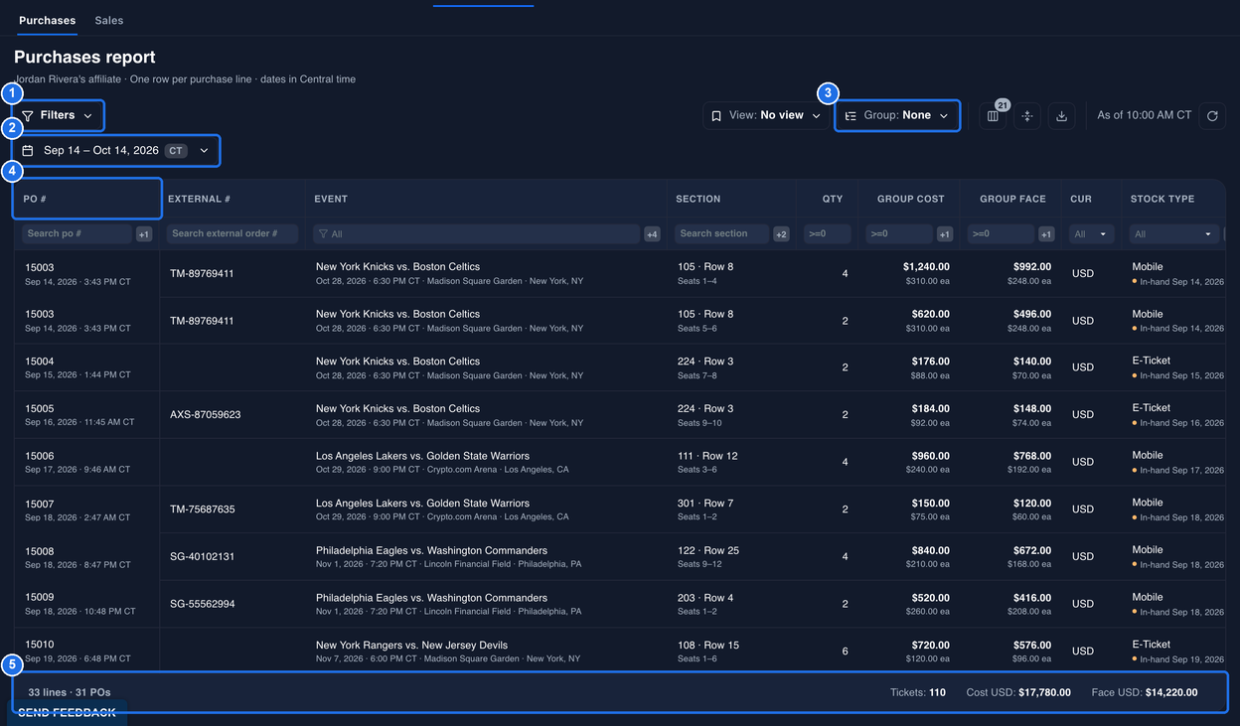Select PO 15004 cell
Viewport: 1240px width, 726px height.
(x=86, y=367)
